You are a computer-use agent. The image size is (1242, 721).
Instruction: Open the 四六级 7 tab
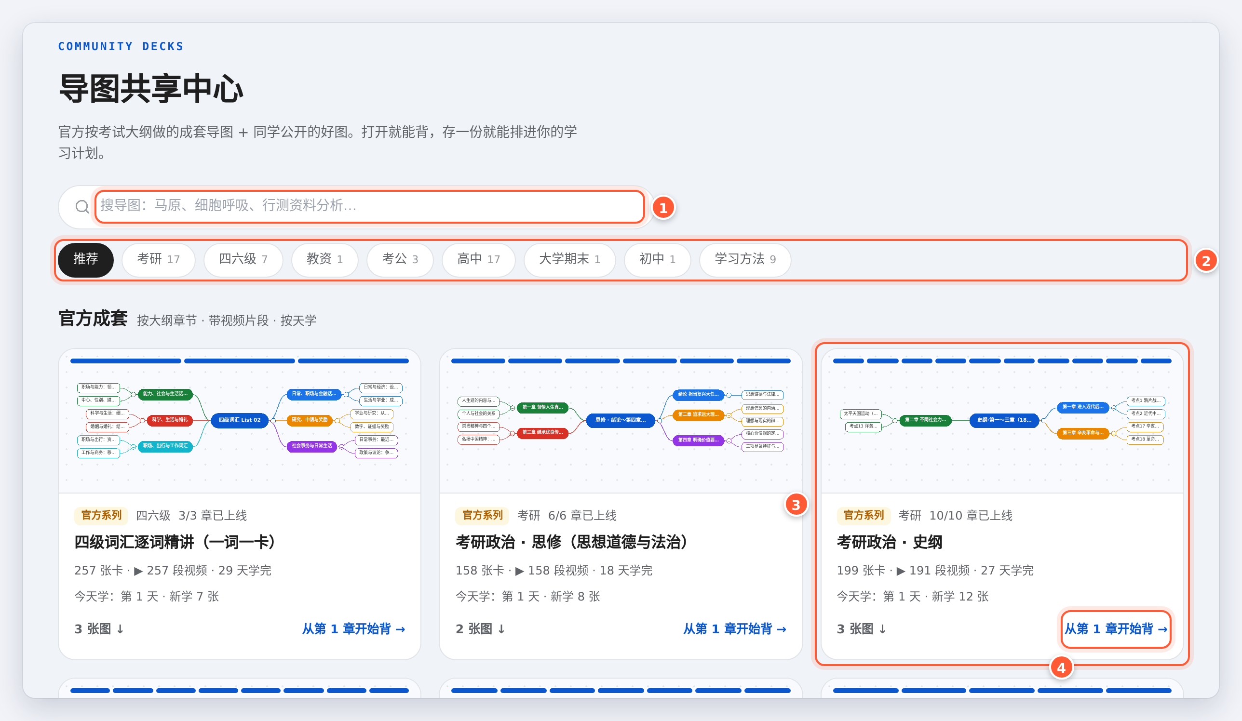[x=243, y=259]
